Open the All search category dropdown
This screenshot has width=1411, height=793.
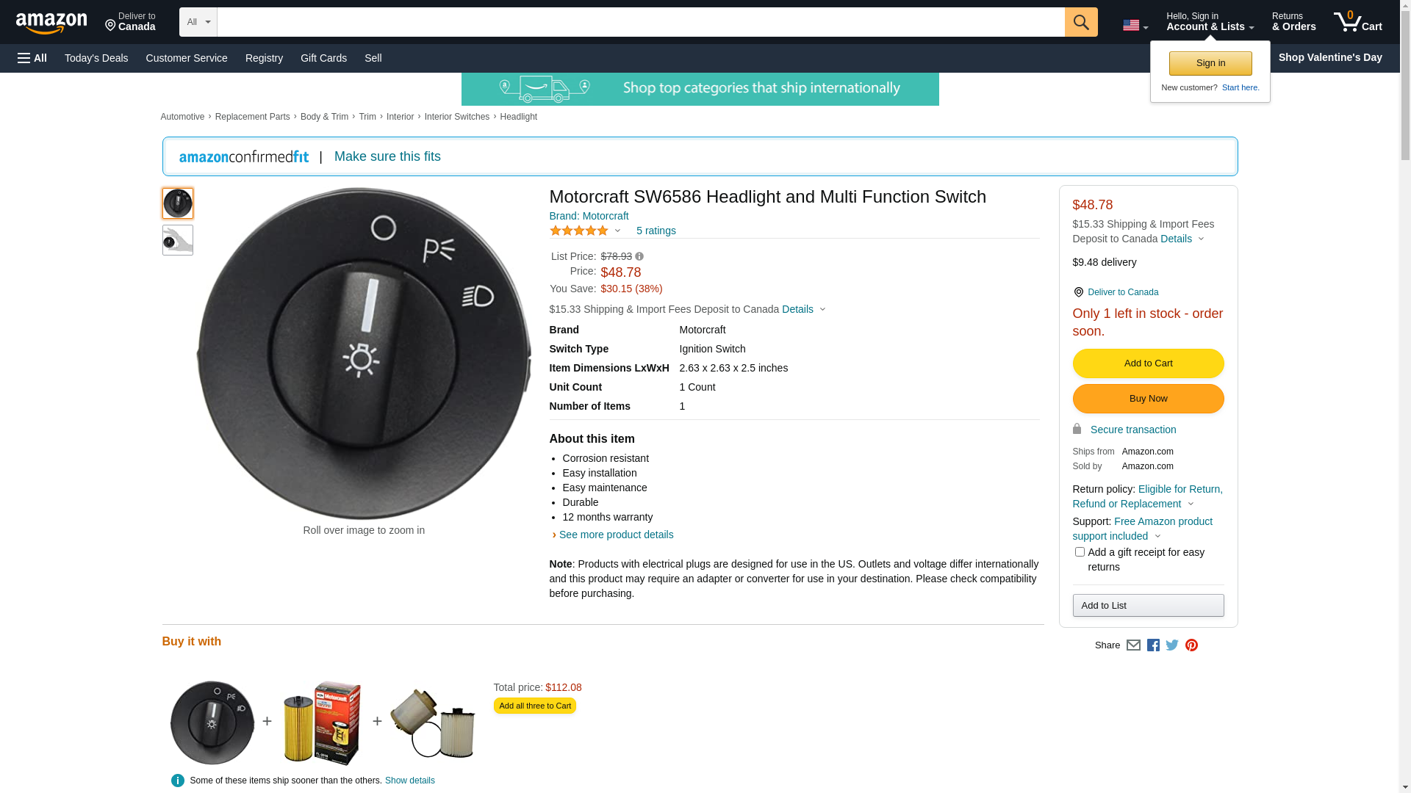tap(198, 22)
